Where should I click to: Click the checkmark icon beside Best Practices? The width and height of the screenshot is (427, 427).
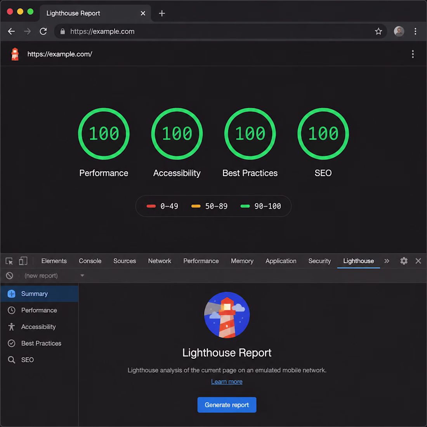pos(11,343)
